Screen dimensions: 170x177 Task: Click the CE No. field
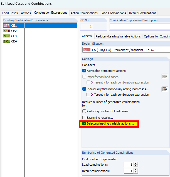[x=87, y=26]
